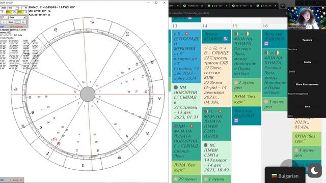Image resolution: width=326 pixels, height=183 pixels.
Task: Click the presenter's webcam video thumbnail
Action: click(x=307, y=18)
